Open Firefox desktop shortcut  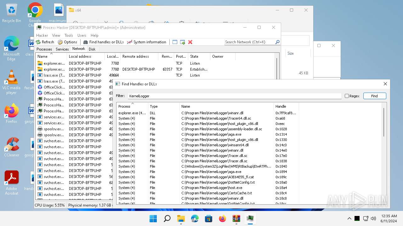[x=12, y=114]
